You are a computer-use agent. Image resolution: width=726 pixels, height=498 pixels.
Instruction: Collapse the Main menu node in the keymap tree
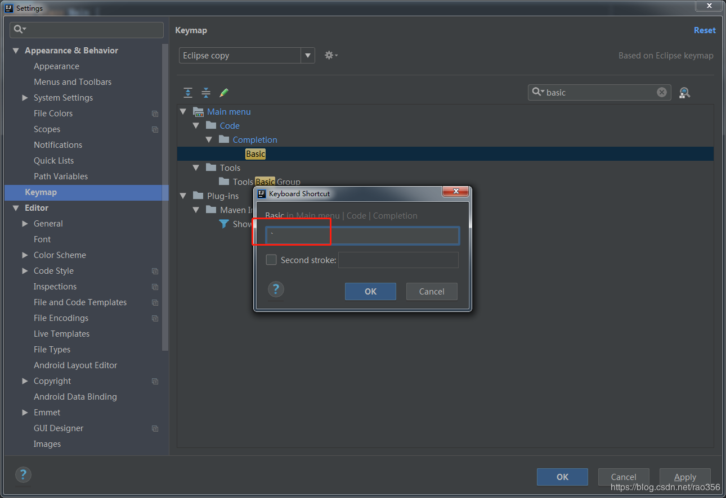183,112
